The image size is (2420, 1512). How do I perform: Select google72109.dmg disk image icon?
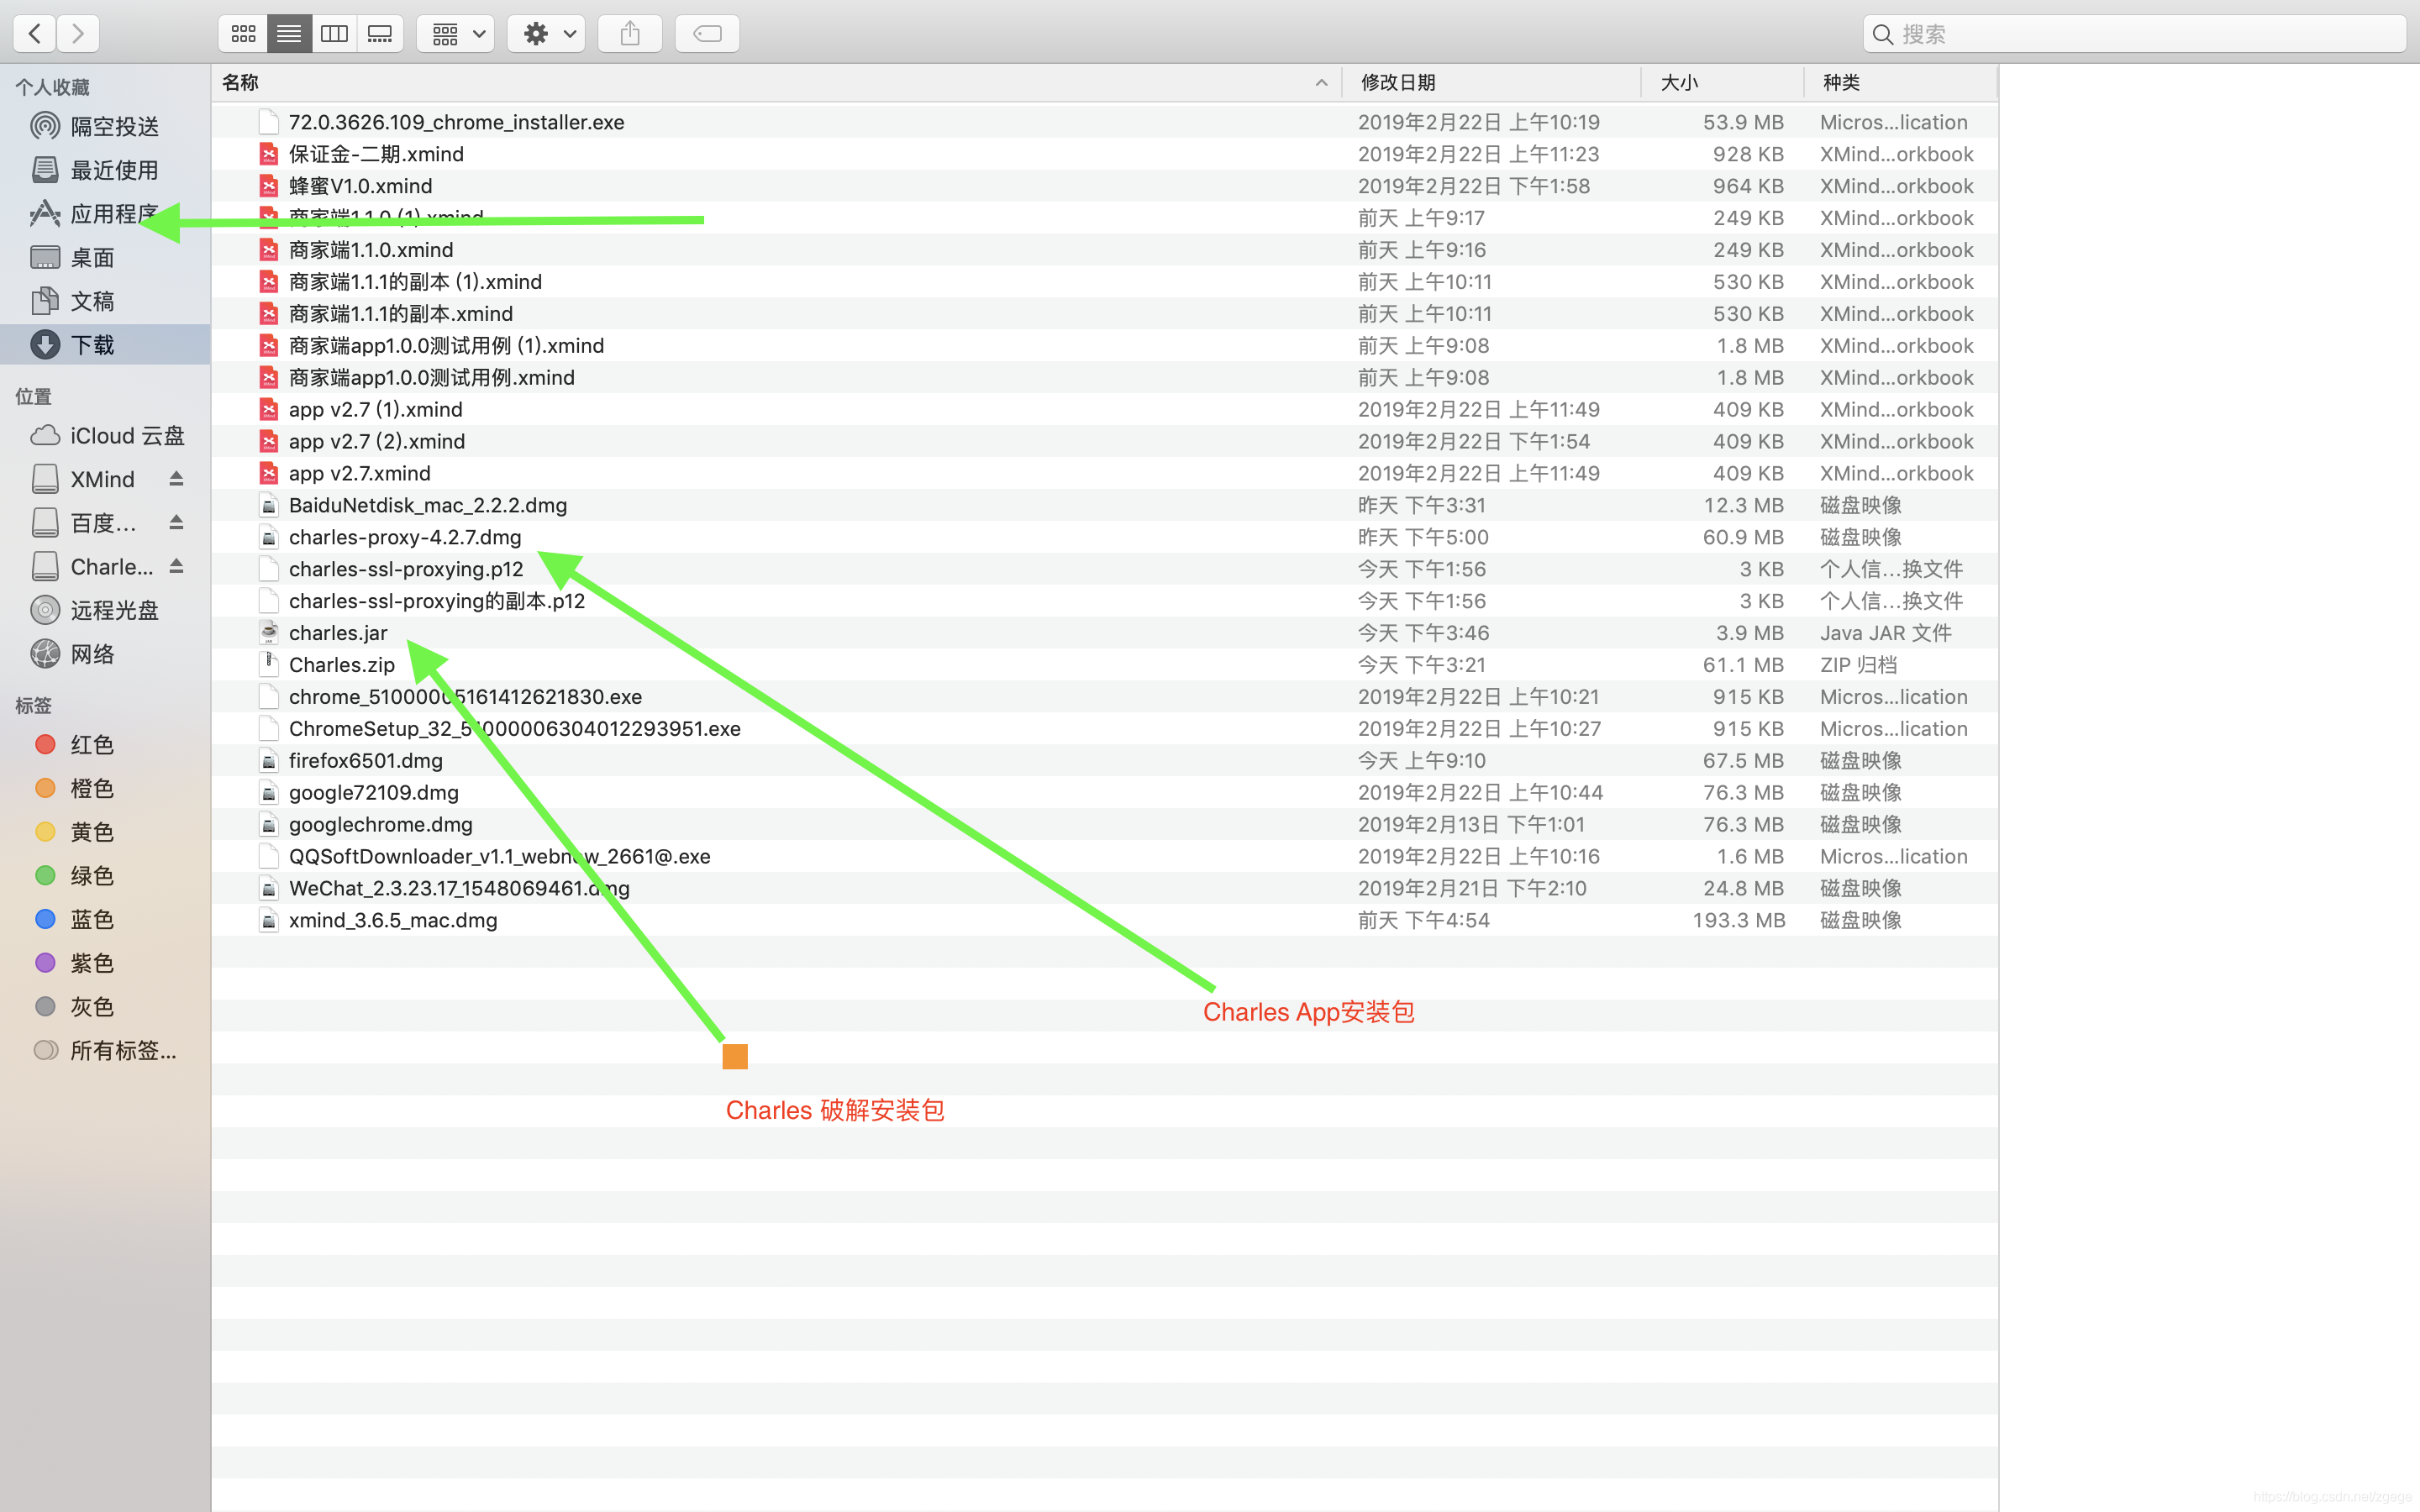coord(268,793)
